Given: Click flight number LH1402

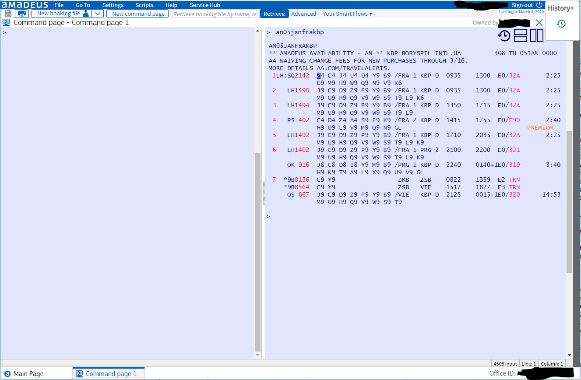Looking at the screenshot, I should [x=298, y=150].
